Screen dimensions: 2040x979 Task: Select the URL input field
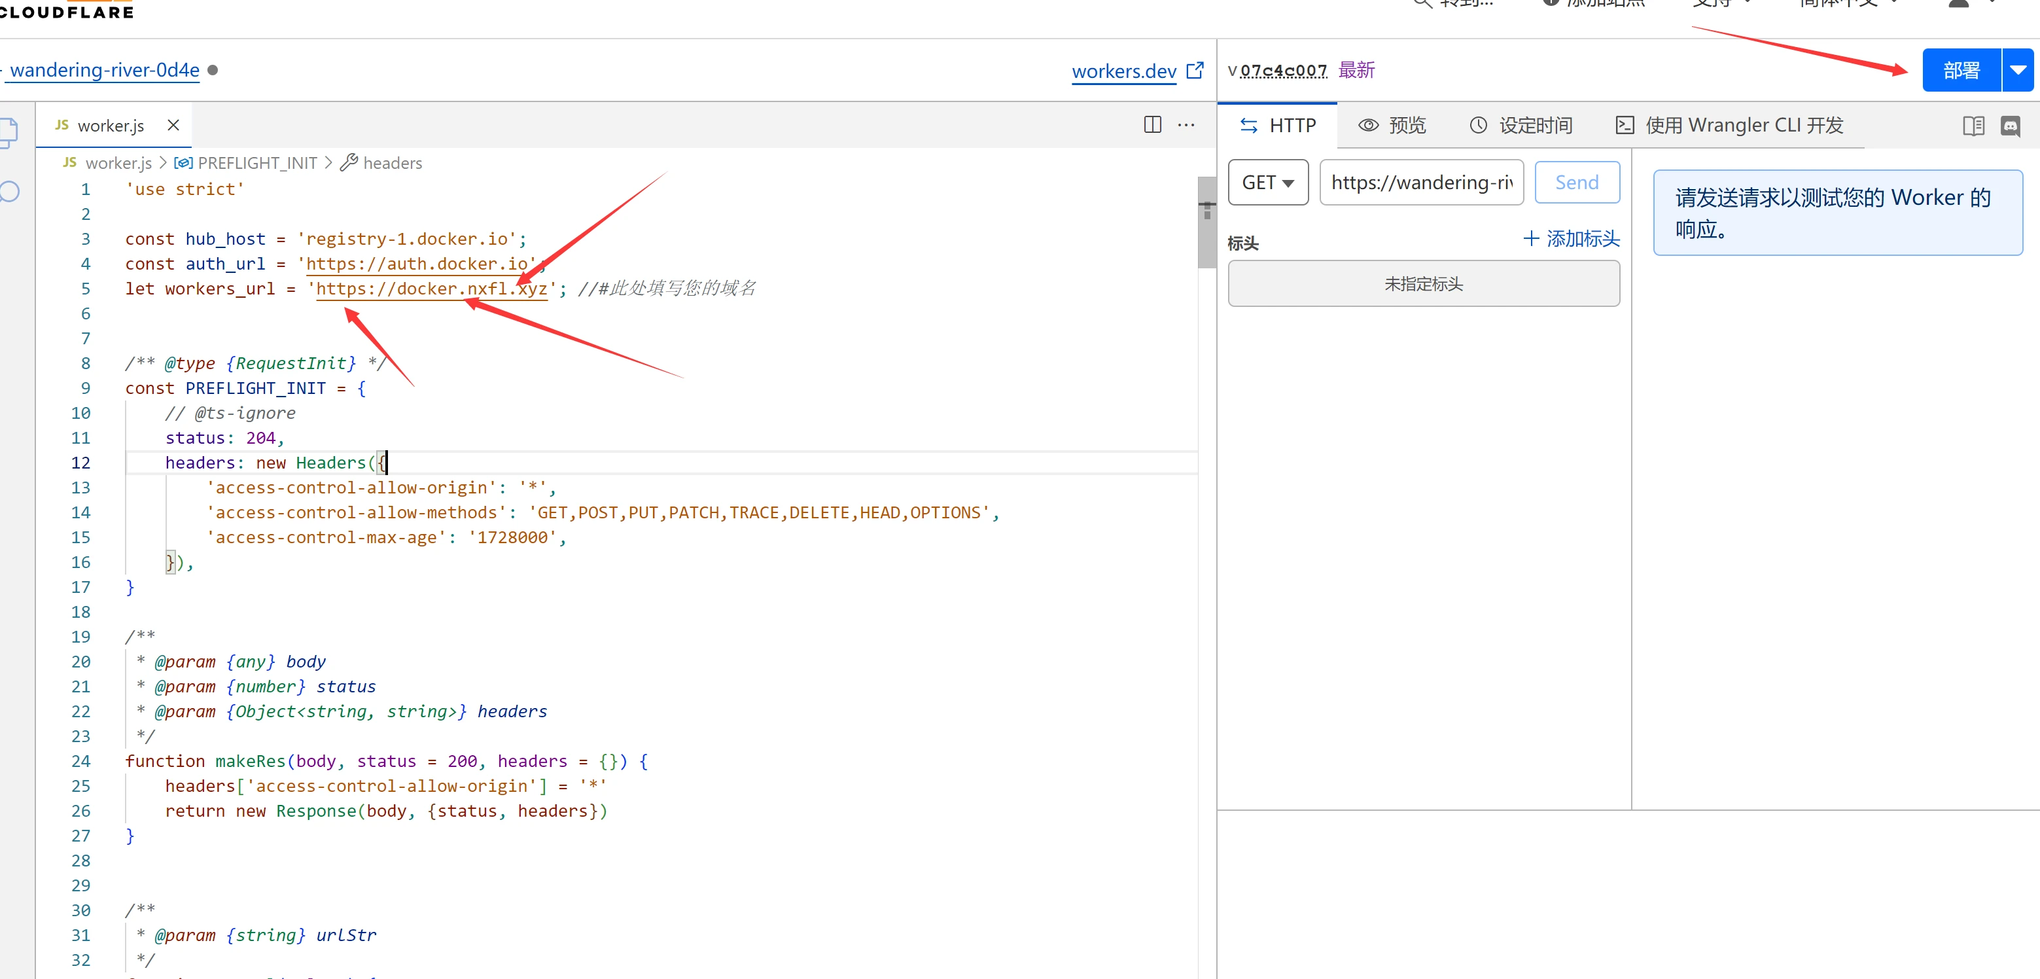point(1419,183)
